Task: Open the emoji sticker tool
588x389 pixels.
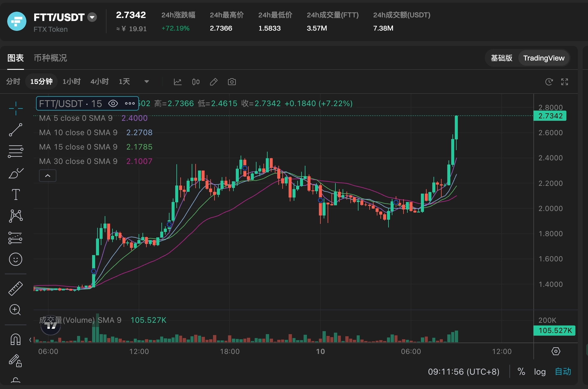Action: (x=16, y=259)
